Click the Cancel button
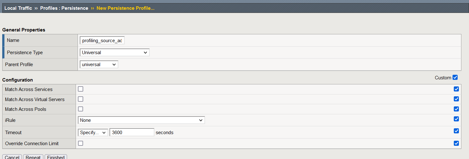 click(x=12, y=157)
